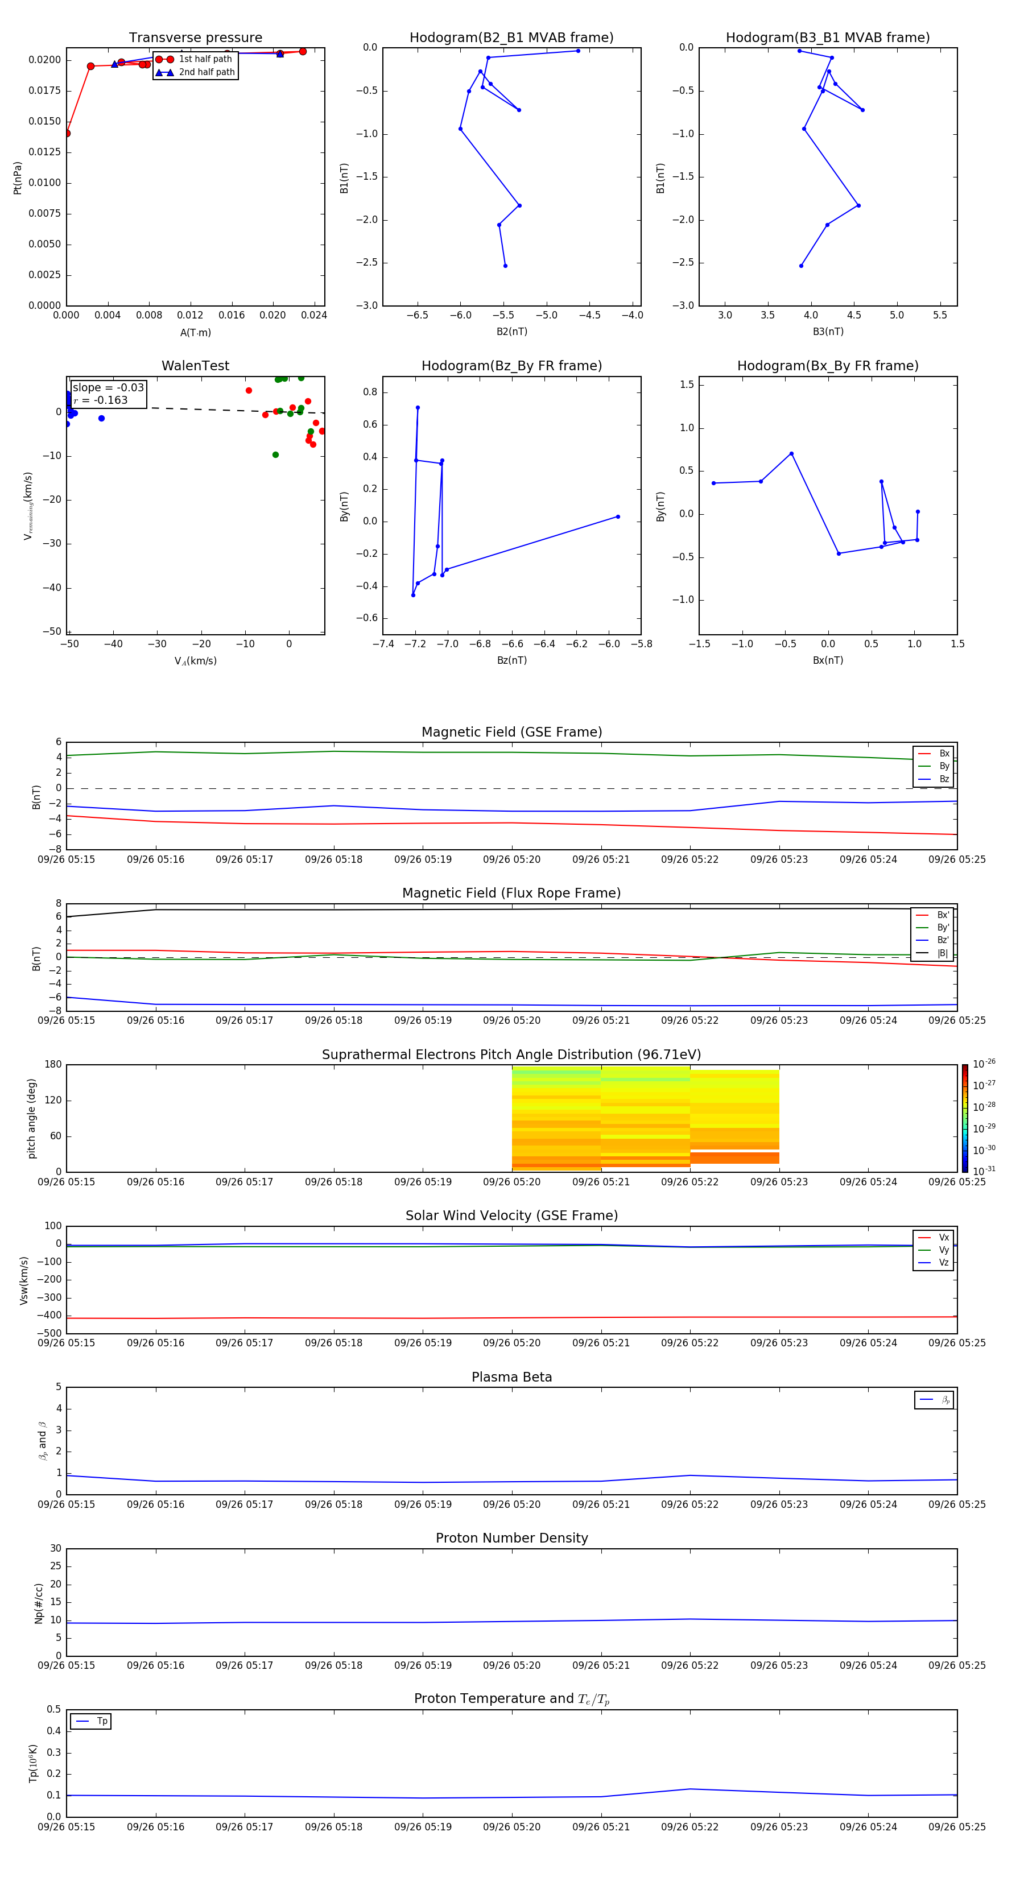This screenshot has width=1024, height=1877.
Task: Click the "Solar Wind Velocity (GSE Frame)" title
Action: pyautogui.click(x=511, y=1215)
